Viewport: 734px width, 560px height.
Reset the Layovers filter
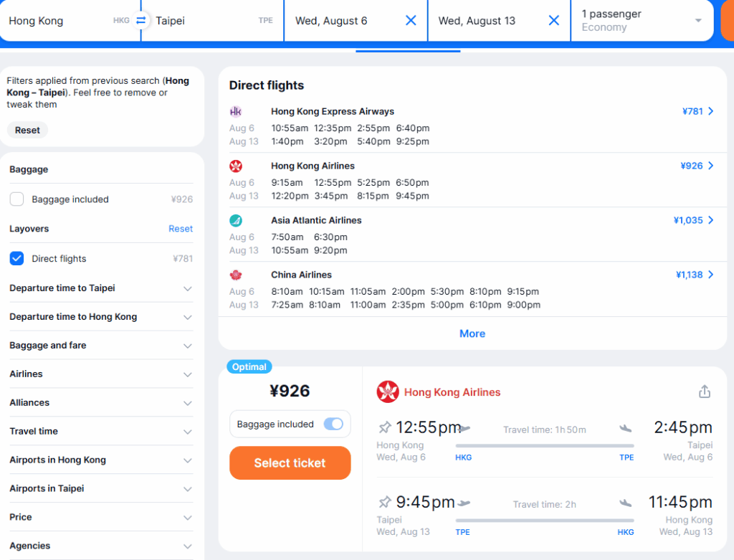tap(181, 229)
